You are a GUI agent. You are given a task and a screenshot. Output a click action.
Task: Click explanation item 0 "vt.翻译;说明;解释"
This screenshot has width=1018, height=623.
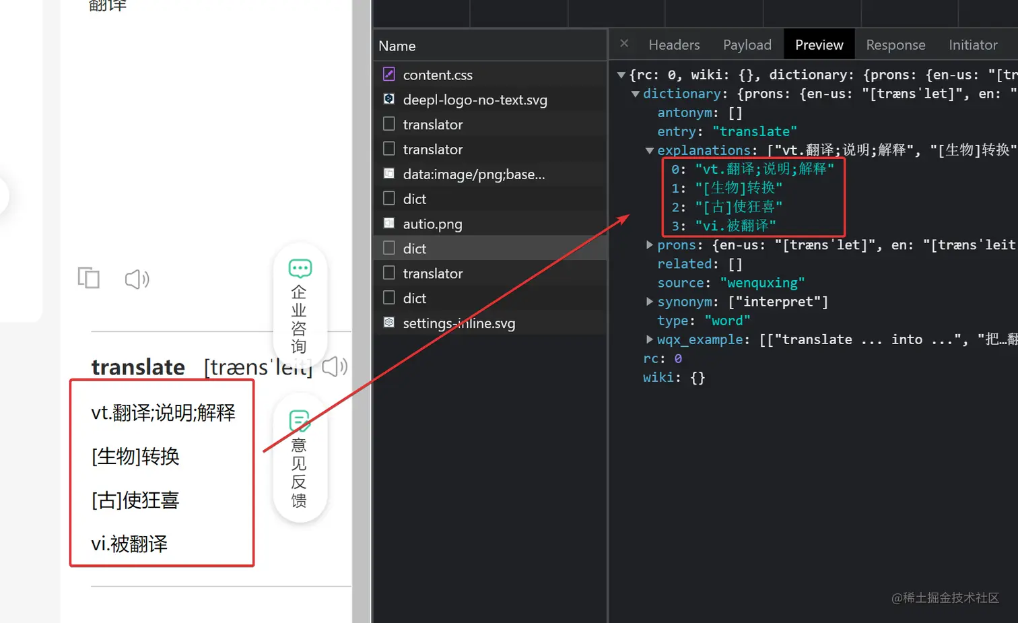coord(753,169)
